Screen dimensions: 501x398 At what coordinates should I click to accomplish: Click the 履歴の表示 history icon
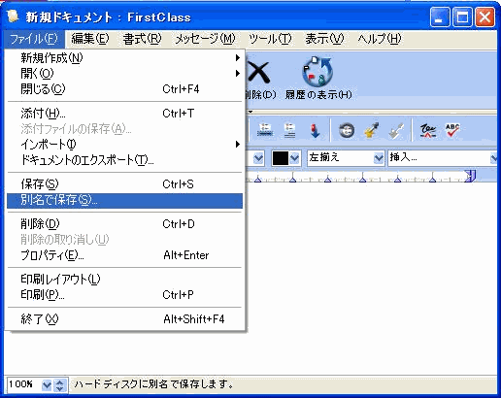317,71
